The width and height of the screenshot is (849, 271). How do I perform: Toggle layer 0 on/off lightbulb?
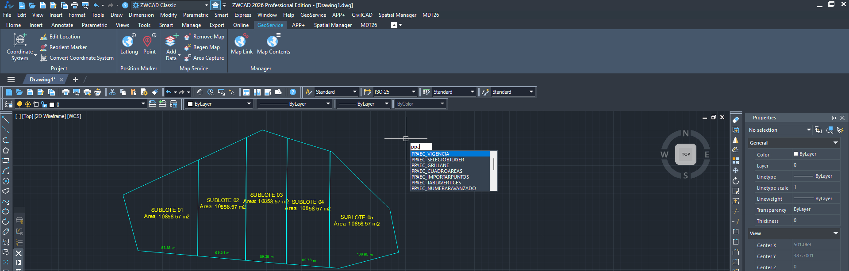[x=19, y=104]
